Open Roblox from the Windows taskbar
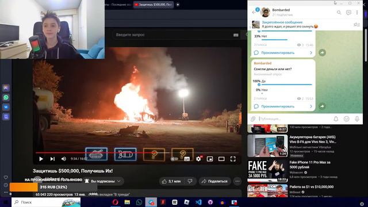 pos(186,202)
